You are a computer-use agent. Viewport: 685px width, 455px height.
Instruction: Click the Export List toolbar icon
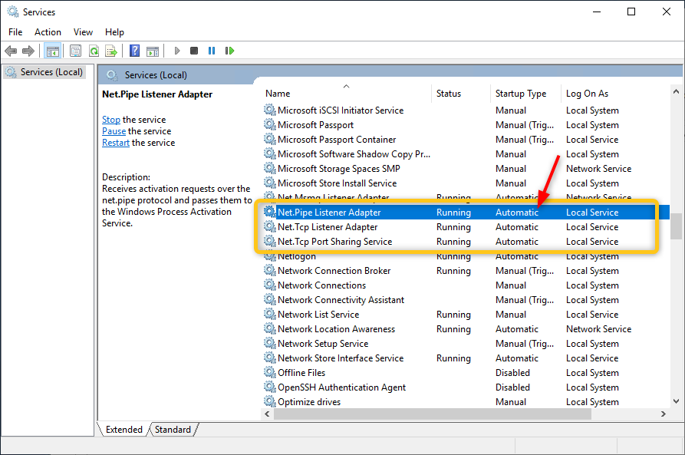(x=110, y=51)
